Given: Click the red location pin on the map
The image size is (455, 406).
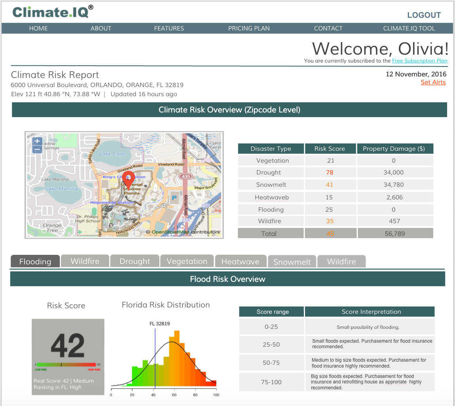Looking at the screenshot, I should point(128,180).
